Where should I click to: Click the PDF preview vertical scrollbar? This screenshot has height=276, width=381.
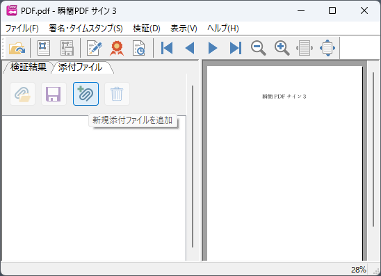[x=373, y=149]
